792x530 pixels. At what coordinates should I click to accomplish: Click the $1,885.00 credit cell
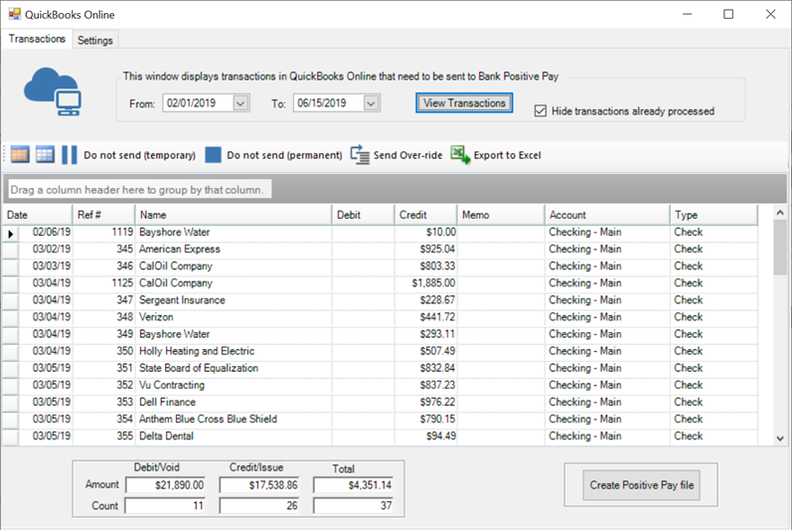pyautogui.click(x=425, y=283)
